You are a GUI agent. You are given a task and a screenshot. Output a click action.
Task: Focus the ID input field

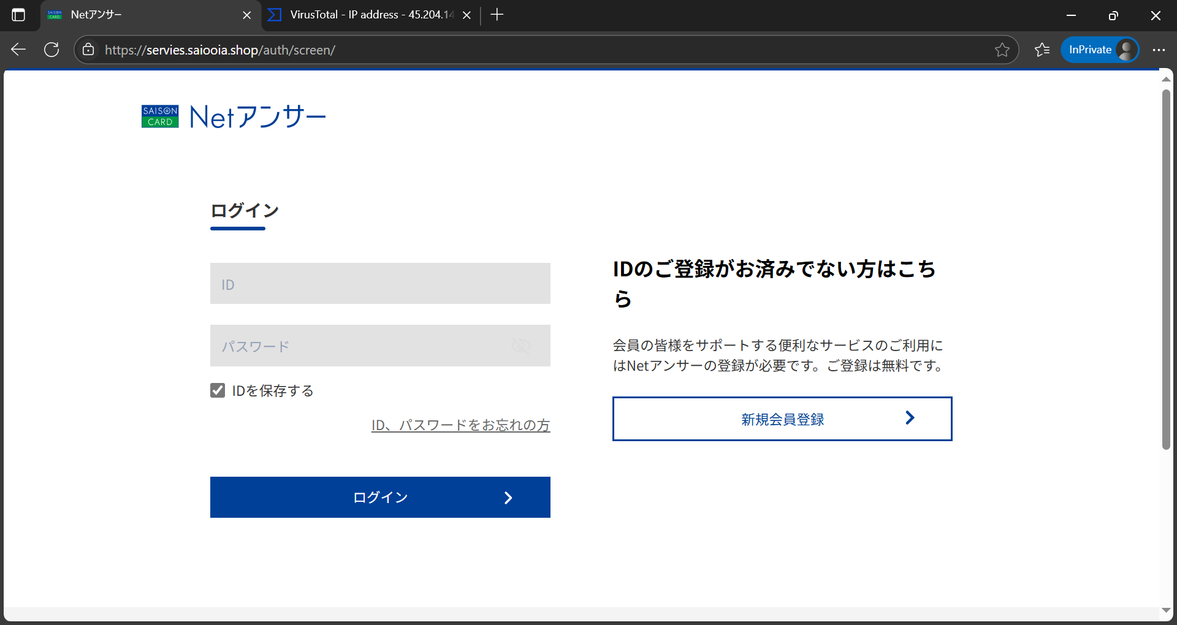click(380, 284)
